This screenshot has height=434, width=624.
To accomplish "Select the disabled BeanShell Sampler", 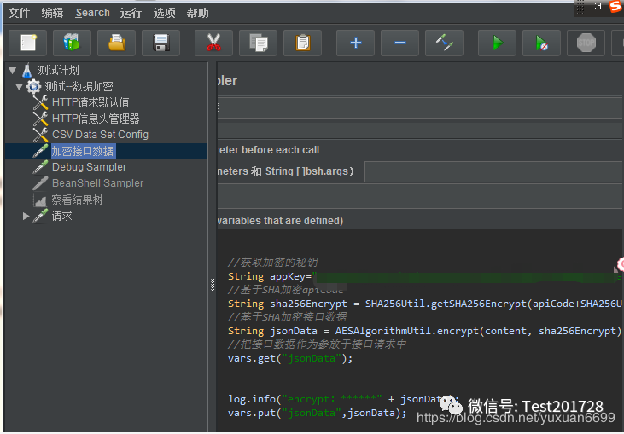I will pos(97,183).
